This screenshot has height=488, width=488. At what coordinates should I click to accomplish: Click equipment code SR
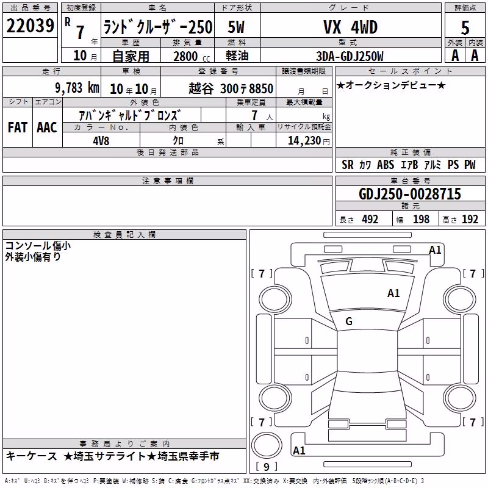click(x=348, y=165)
